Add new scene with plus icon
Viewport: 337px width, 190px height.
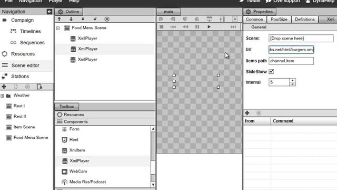point(4,87)
